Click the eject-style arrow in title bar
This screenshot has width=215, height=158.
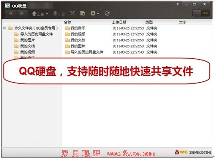click(x=178, y=4)
